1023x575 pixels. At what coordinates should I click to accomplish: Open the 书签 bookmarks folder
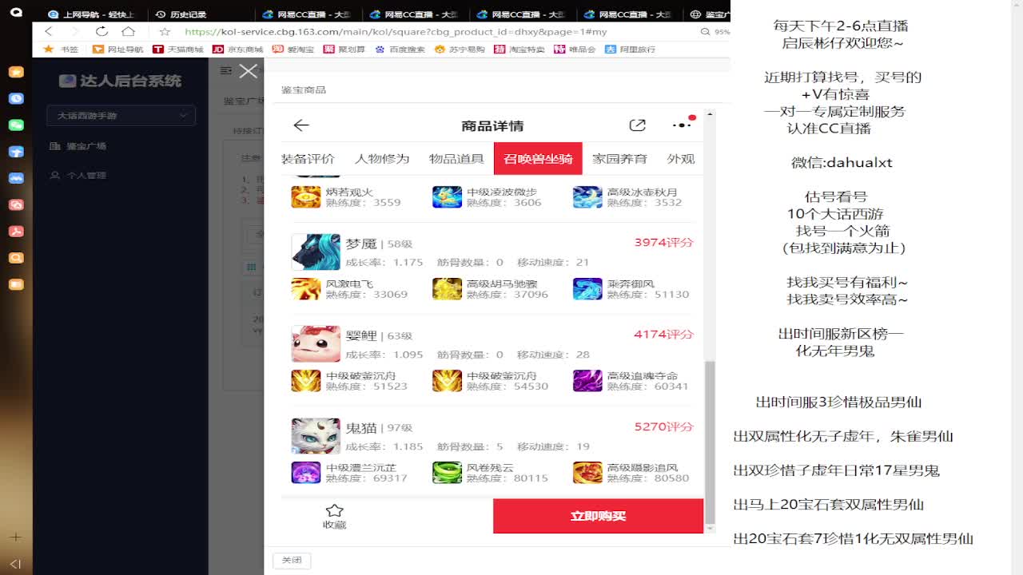coord(62,49)
